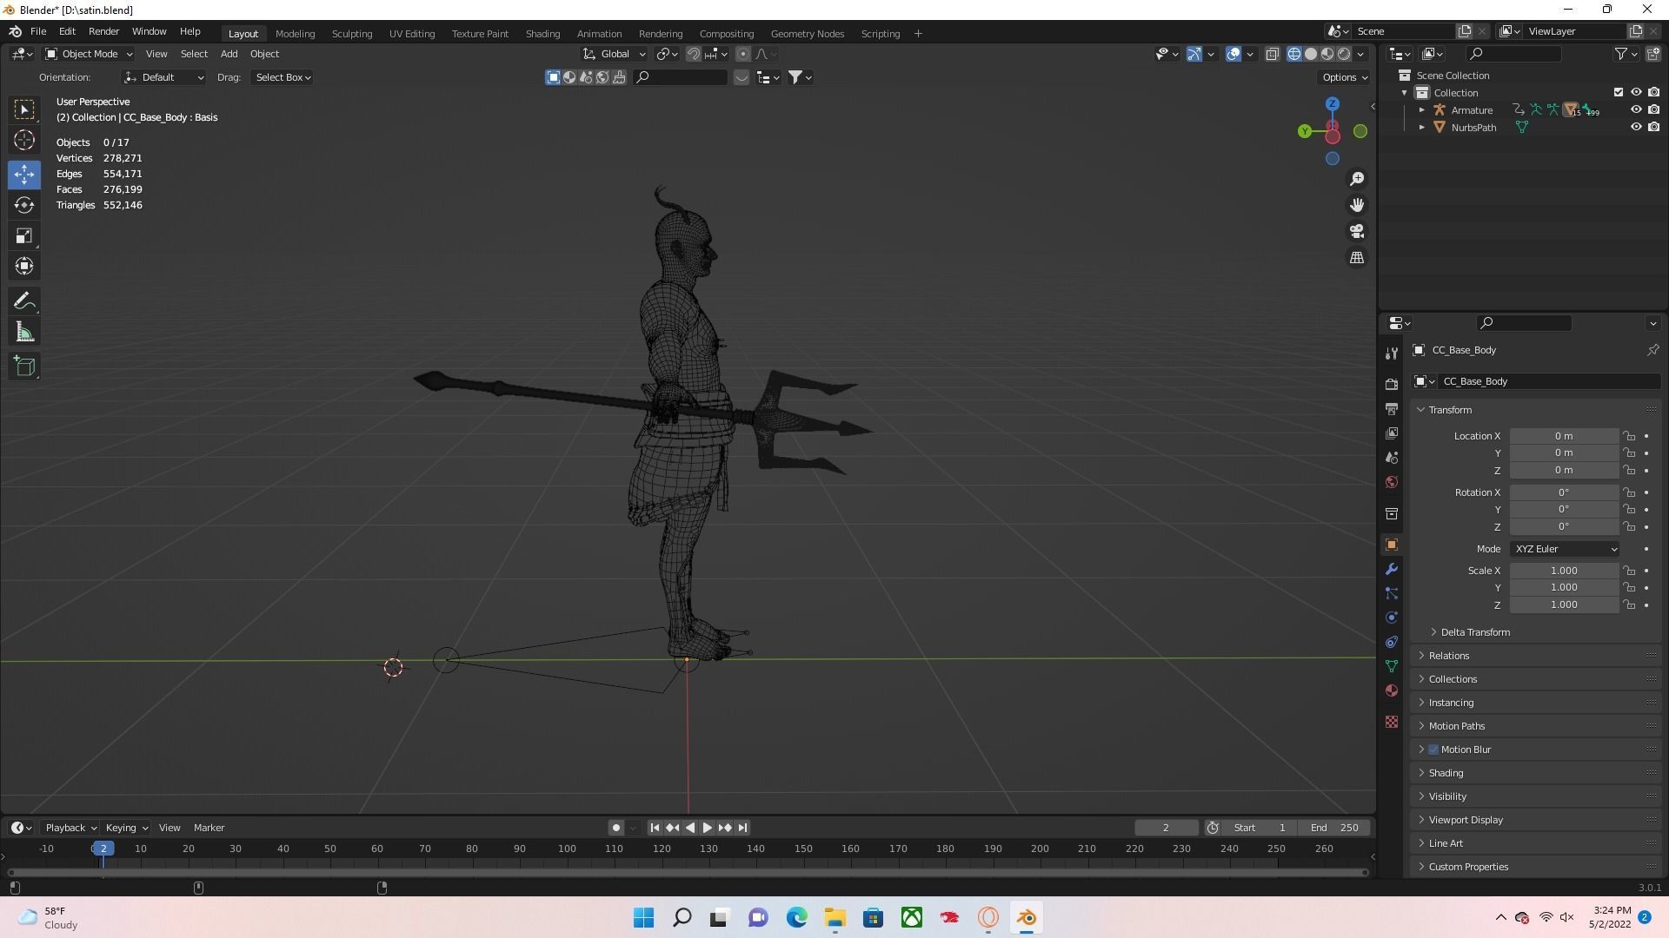Viewport: 1669px width, 938px height.
Task: Choose the Select Box tool icon
Action: [24, 109]
